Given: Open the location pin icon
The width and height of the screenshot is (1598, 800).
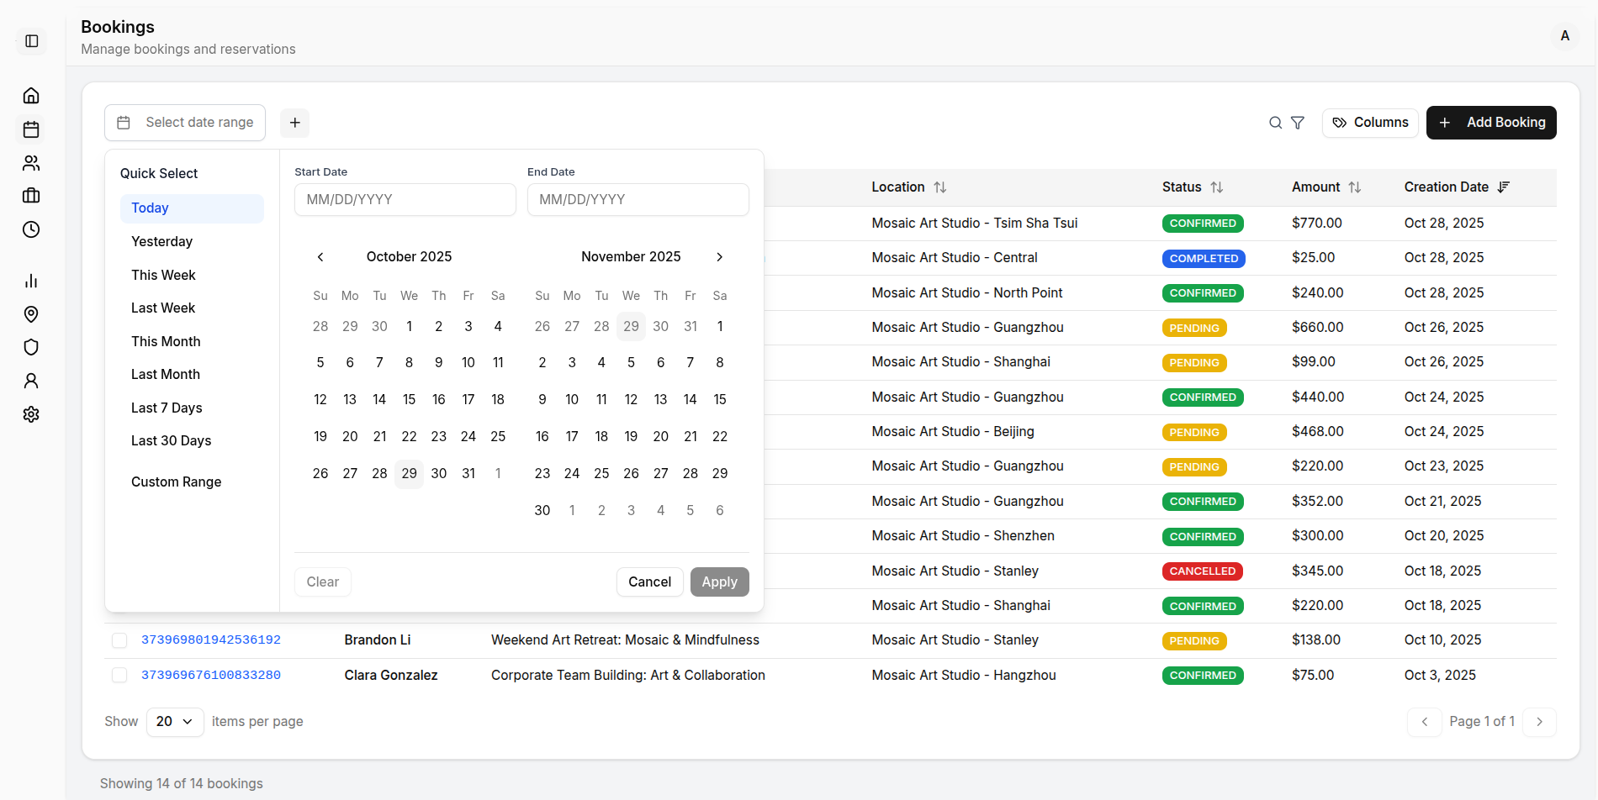Looking at the screenshot, I should [x=31, y=313].
